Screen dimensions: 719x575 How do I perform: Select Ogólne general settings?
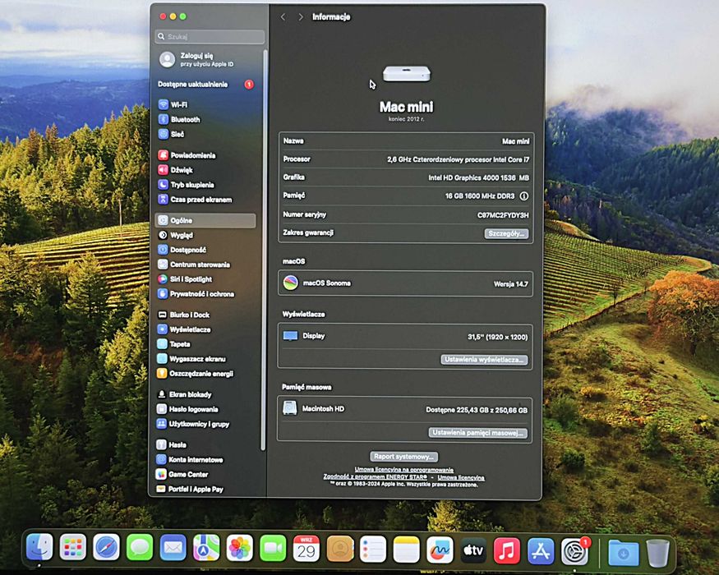(x=205, y=220)
